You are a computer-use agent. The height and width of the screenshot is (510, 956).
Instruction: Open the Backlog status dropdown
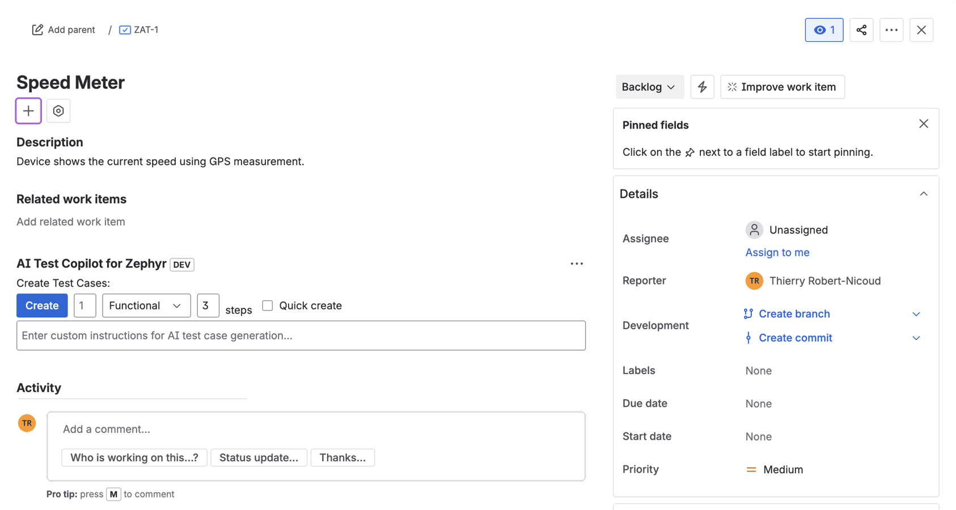[649, 87]
